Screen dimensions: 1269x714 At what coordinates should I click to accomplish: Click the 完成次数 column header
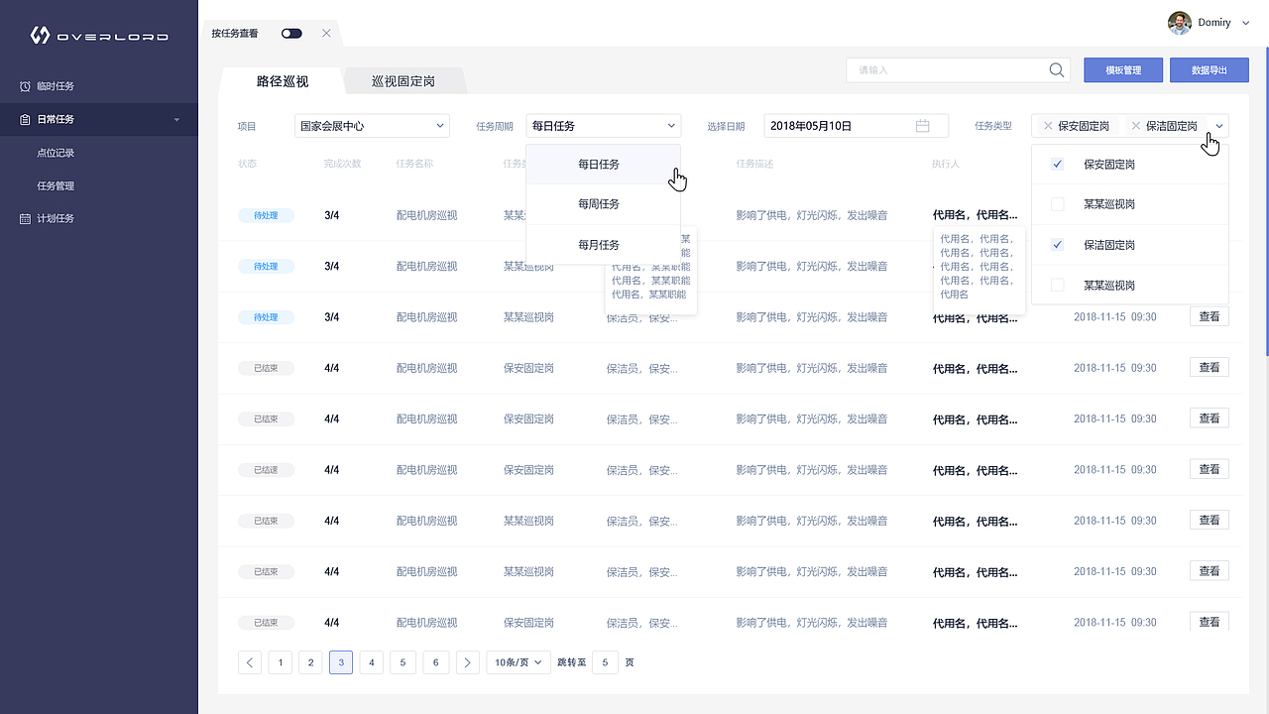click(342, 164)
